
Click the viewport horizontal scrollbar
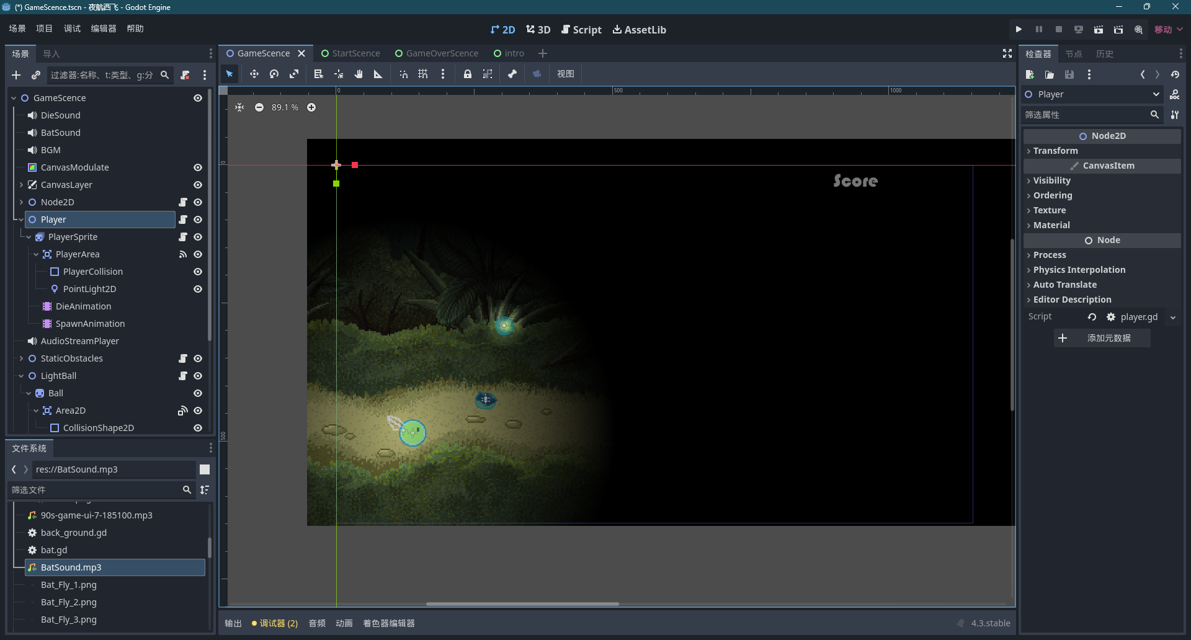[x=522, y=603]
